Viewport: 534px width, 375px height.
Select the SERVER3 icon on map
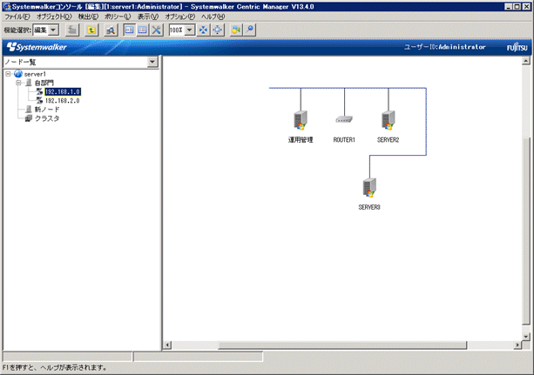pyautogui.click(x=369, y=188)
